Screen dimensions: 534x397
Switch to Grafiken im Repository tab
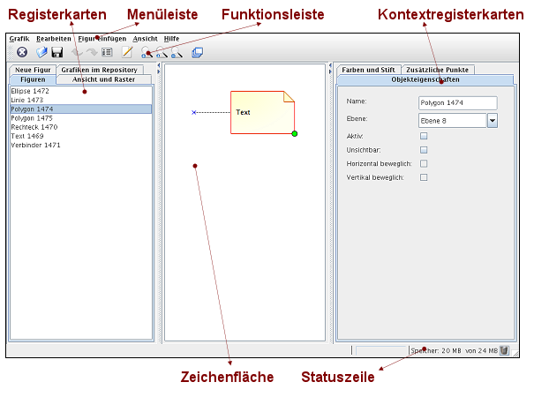pyautogui.click(x=100, y=70)
